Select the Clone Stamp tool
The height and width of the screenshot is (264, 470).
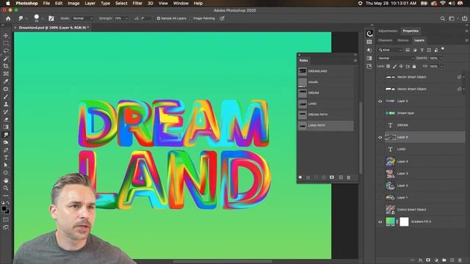(6, 104)
